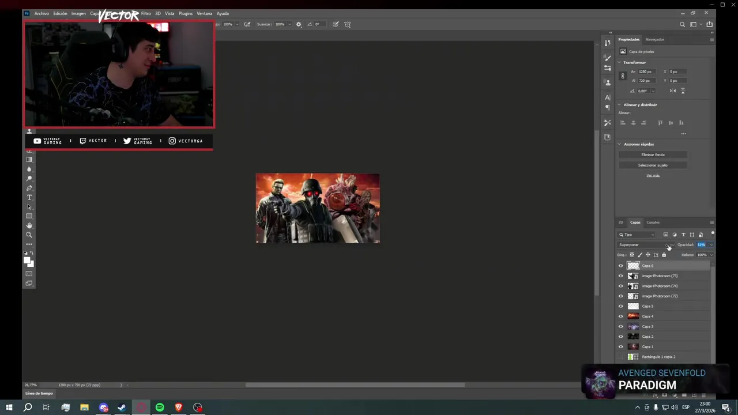Open the Brush Settings panel icon
This screenshot has height=415, width=738.
point(607,68)
